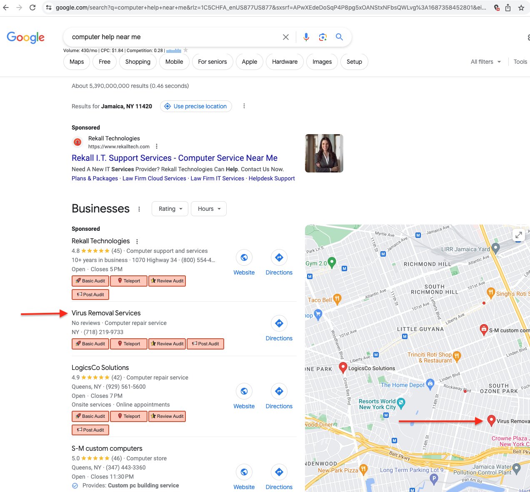Clear the search box with the X icon
The image size is (530, 492).
pos(286,37)
